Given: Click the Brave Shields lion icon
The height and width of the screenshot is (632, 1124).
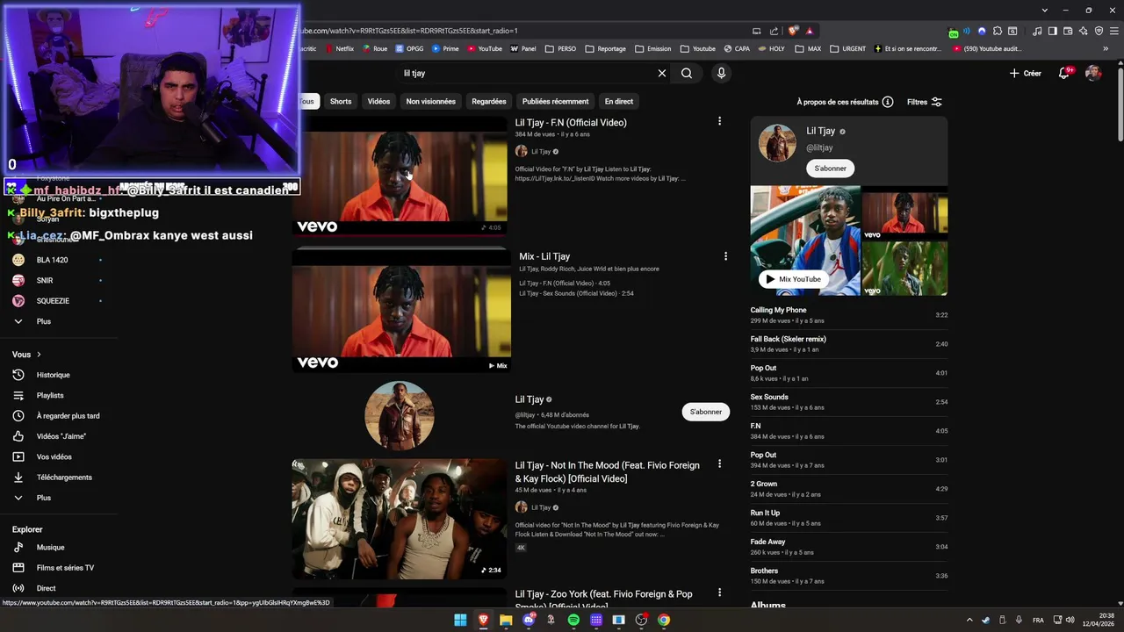Looking at the screenshot, I should point(793,31).
